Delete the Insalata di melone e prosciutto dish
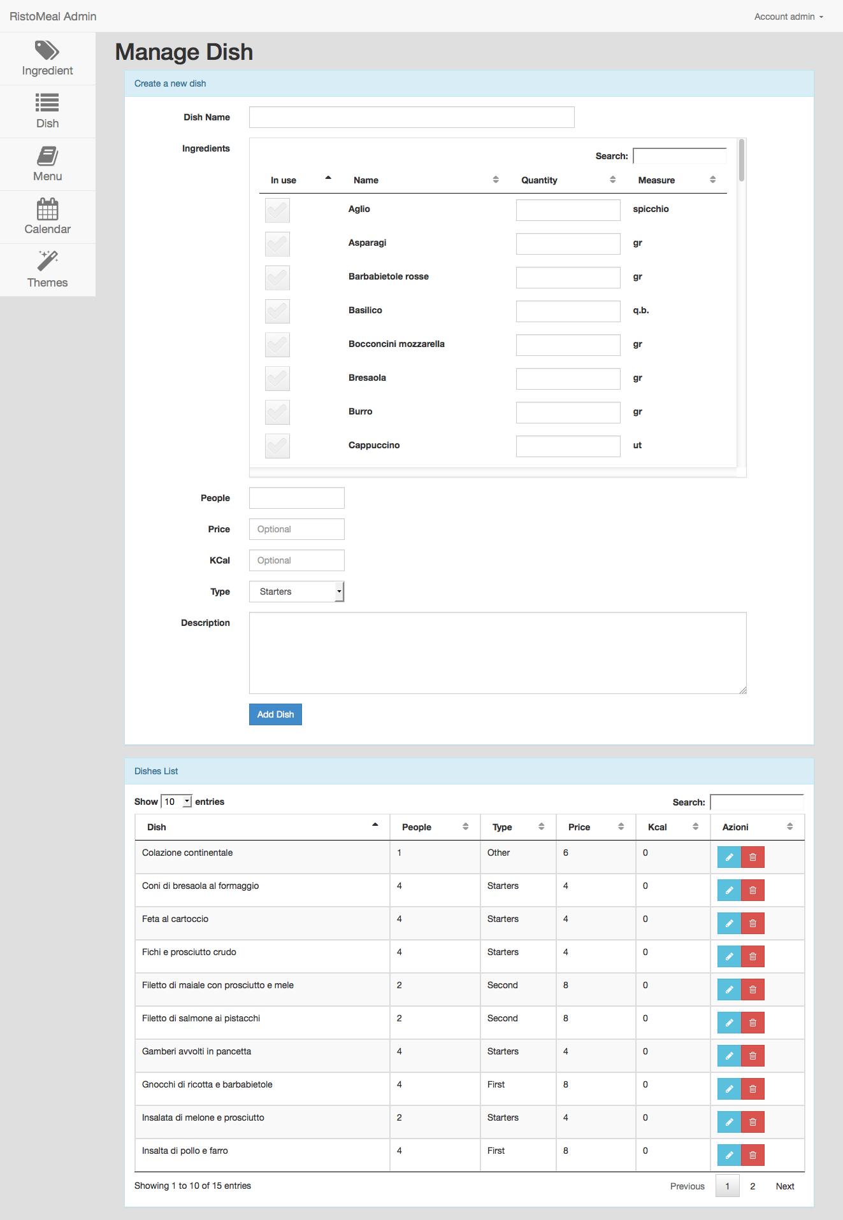The width and height of the screenshot is (843, 1220). [x=753, y=1122]
